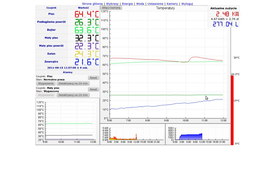Deactivate the Mały piec alarm for 10 minutes
Screen dimensions: 275x172
coord(73,95)
